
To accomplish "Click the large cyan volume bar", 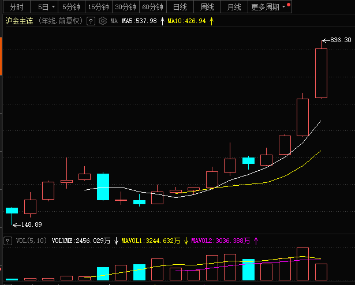I will [248, 269].
